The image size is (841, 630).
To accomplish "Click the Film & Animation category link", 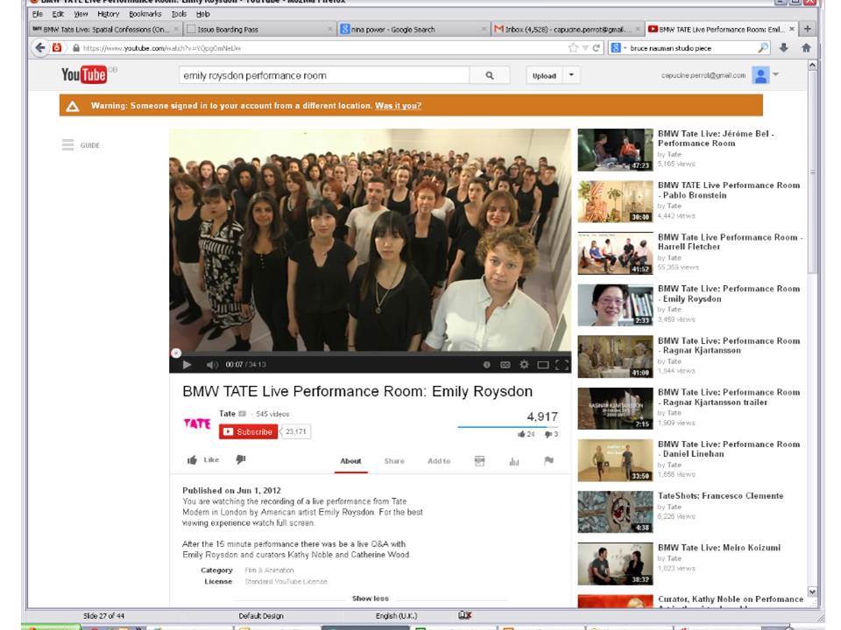I will 269,570.
